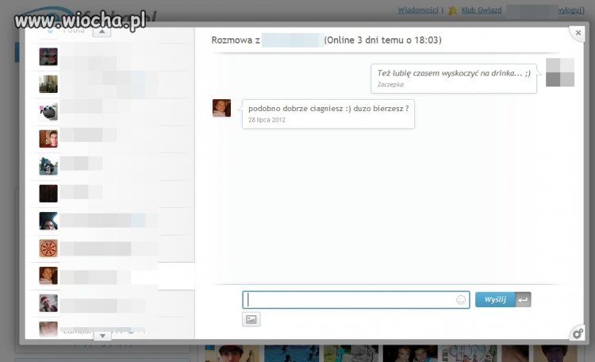This screenshot has height=362, width=595.
Task: Send the message with the Wyślij button
Action: (495, 300)
